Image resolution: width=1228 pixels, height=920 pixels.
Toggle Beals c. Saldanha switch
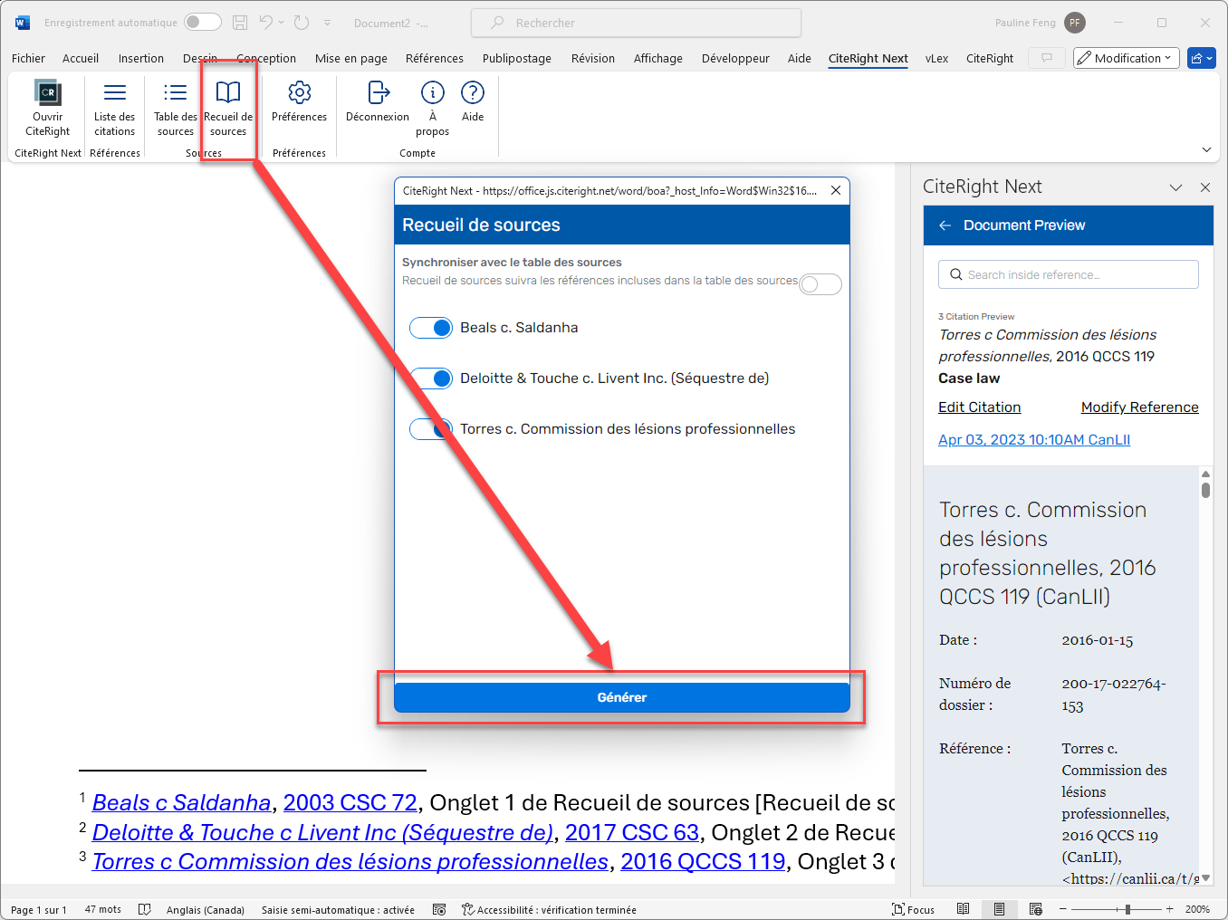[x=431, y=328]
